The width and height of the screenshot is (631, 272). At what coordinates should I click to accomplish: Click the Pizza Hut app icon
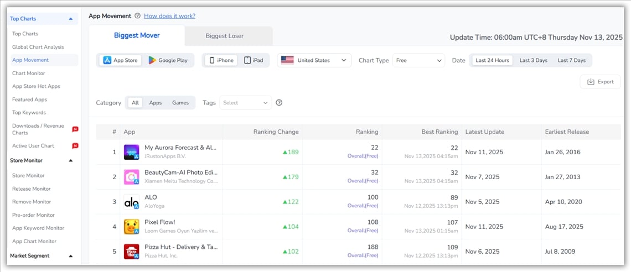tap(131, 252)
